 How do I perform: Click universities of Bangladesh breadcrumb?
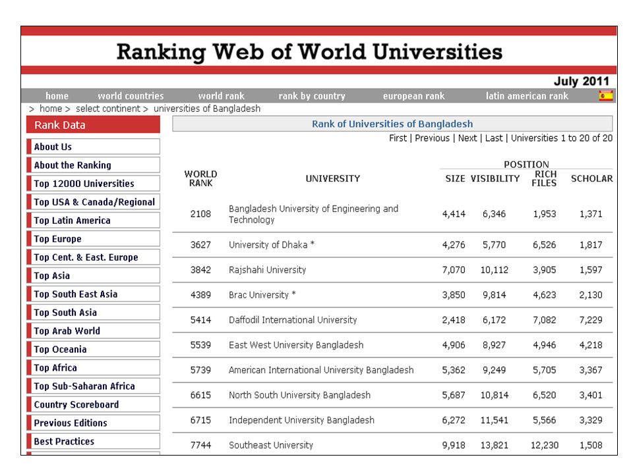[x=207, y=109]
